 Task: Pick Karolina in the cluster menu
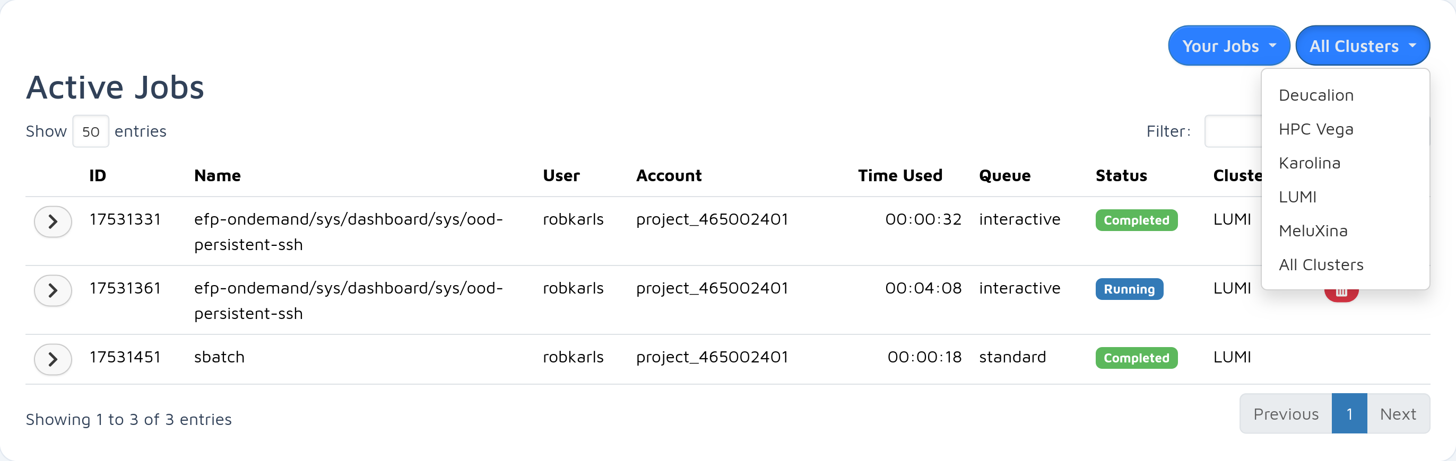(1309, 163)
